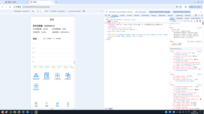The width and height of the screenshot is (204, 114).
Task: Click the Styles Filter input field
Action: click(178, 21)
